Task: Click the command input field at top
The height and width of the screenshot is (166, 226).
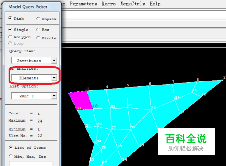Action: pyautogui.click(x=144, y=15)
